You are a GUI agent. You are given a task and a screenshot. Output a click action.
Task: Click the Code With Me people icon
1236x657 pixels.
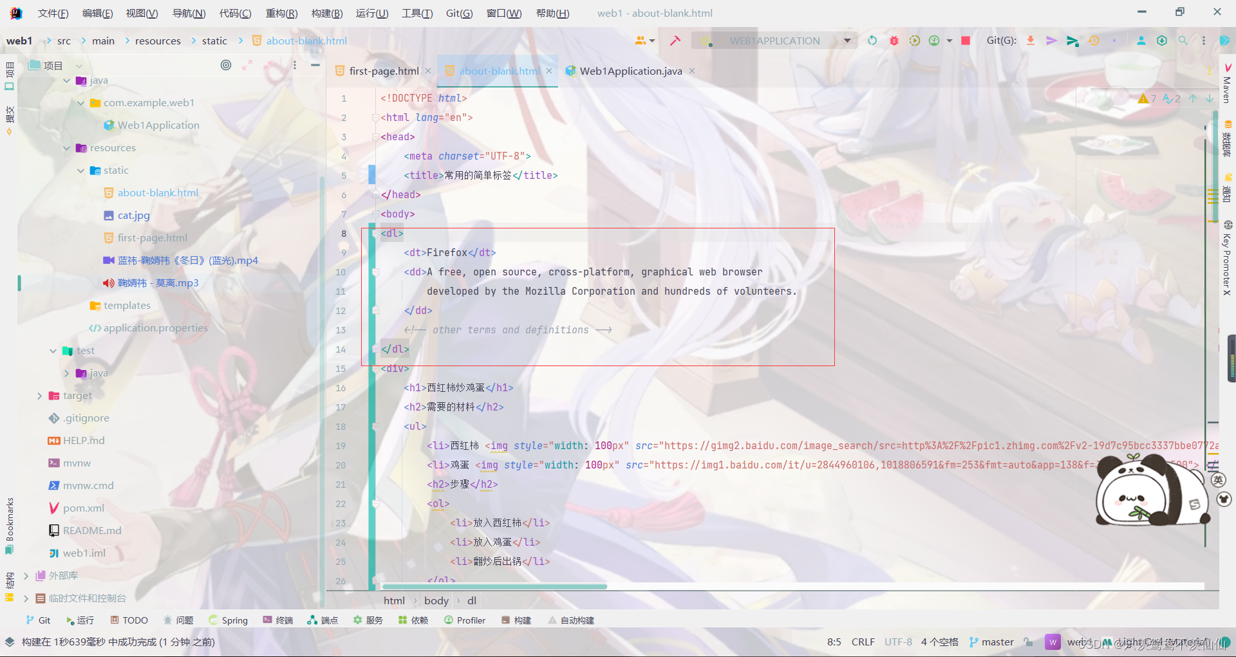(644, 41)
